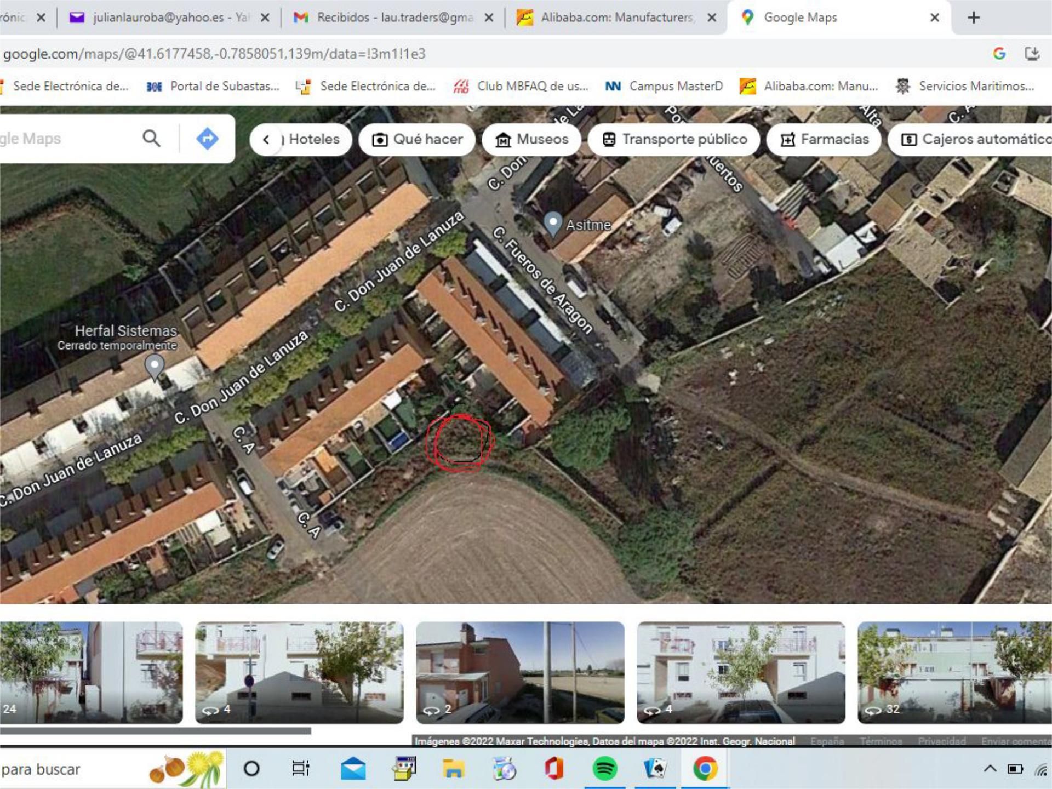Close the Yahoo mail tab
The height and width of the screenshot is (789, 1052).
(x=265, y=18)
